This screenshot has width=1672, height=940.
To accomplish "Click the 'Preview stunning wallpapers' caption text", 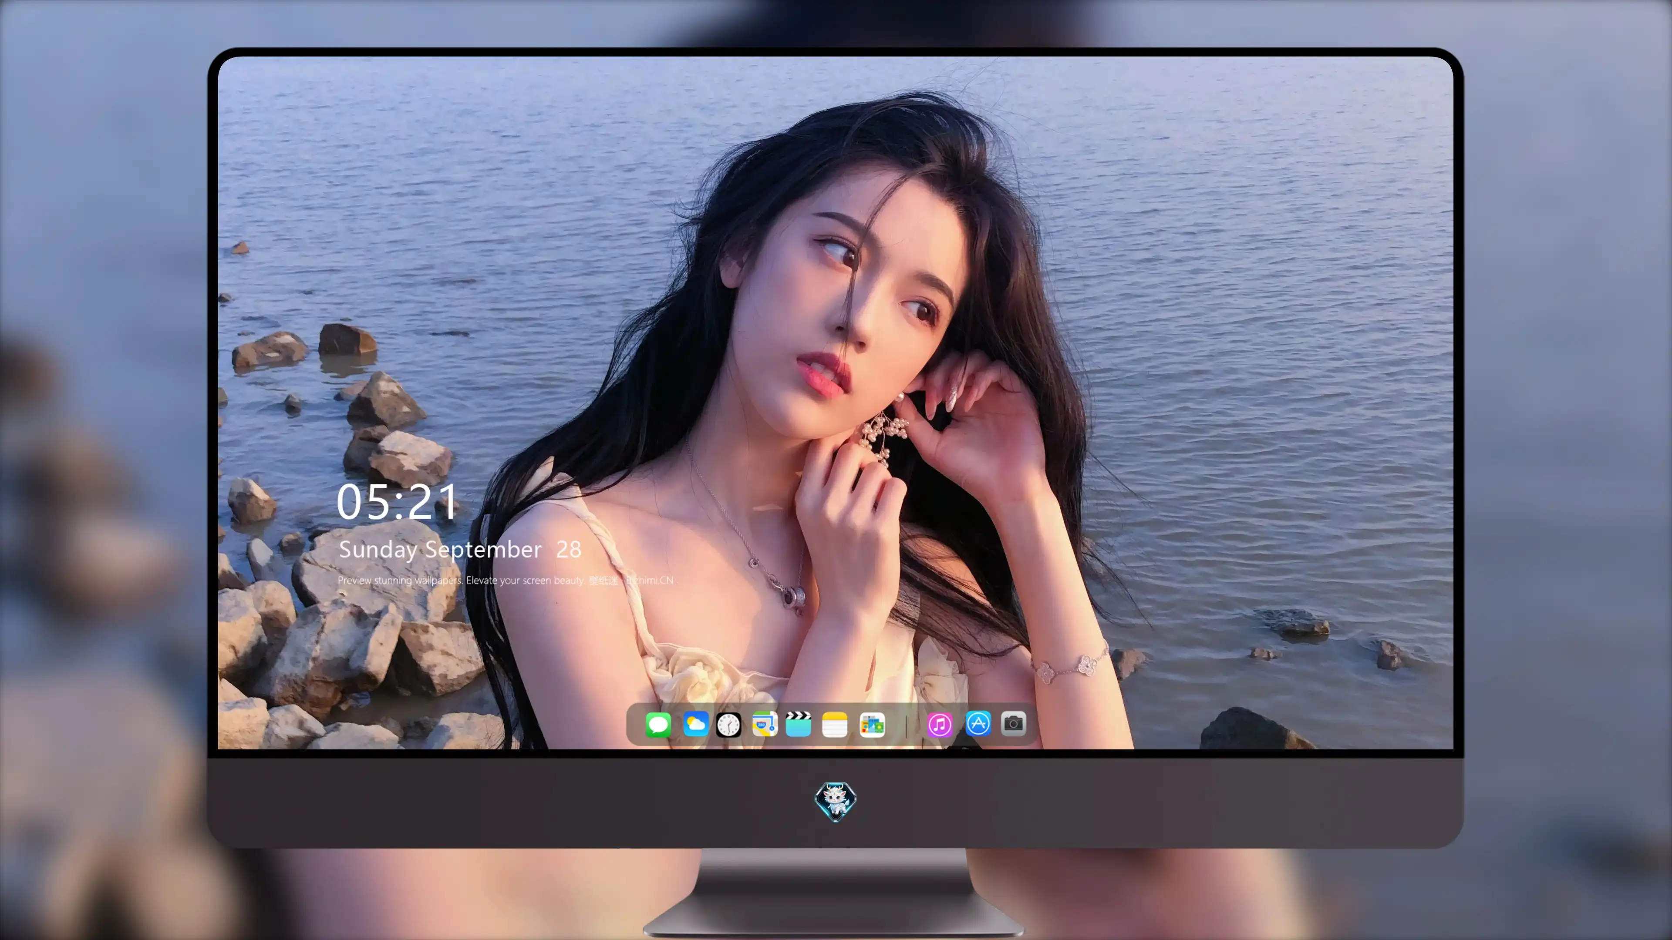I will 506,580.
